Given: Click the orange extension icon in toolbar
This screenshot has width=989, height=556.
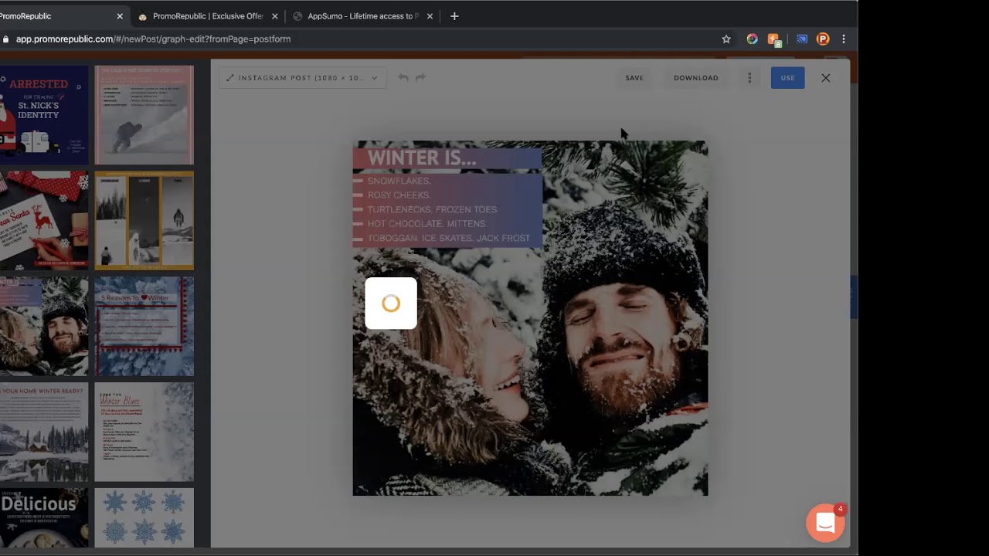Looking at the screenshot, I should tap(773, 39).
